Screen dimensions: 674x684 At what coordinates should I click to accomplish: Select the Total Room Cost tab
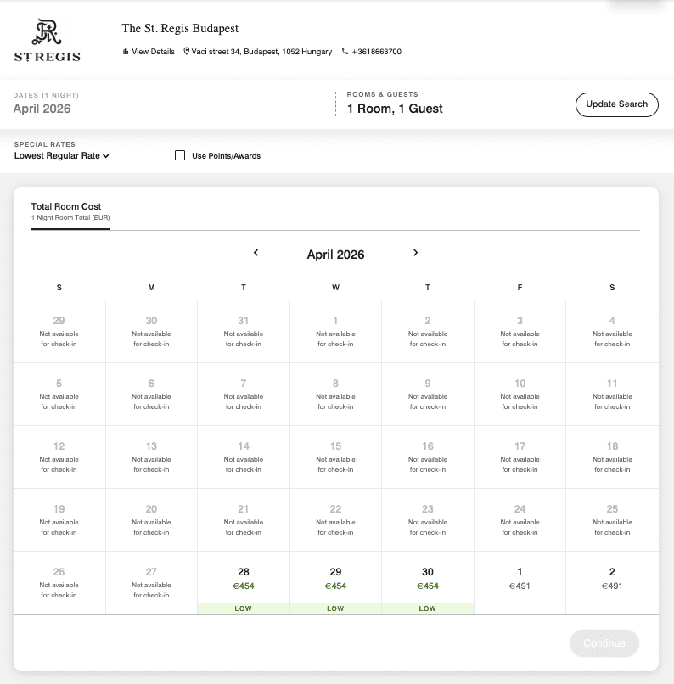point(70,211)
